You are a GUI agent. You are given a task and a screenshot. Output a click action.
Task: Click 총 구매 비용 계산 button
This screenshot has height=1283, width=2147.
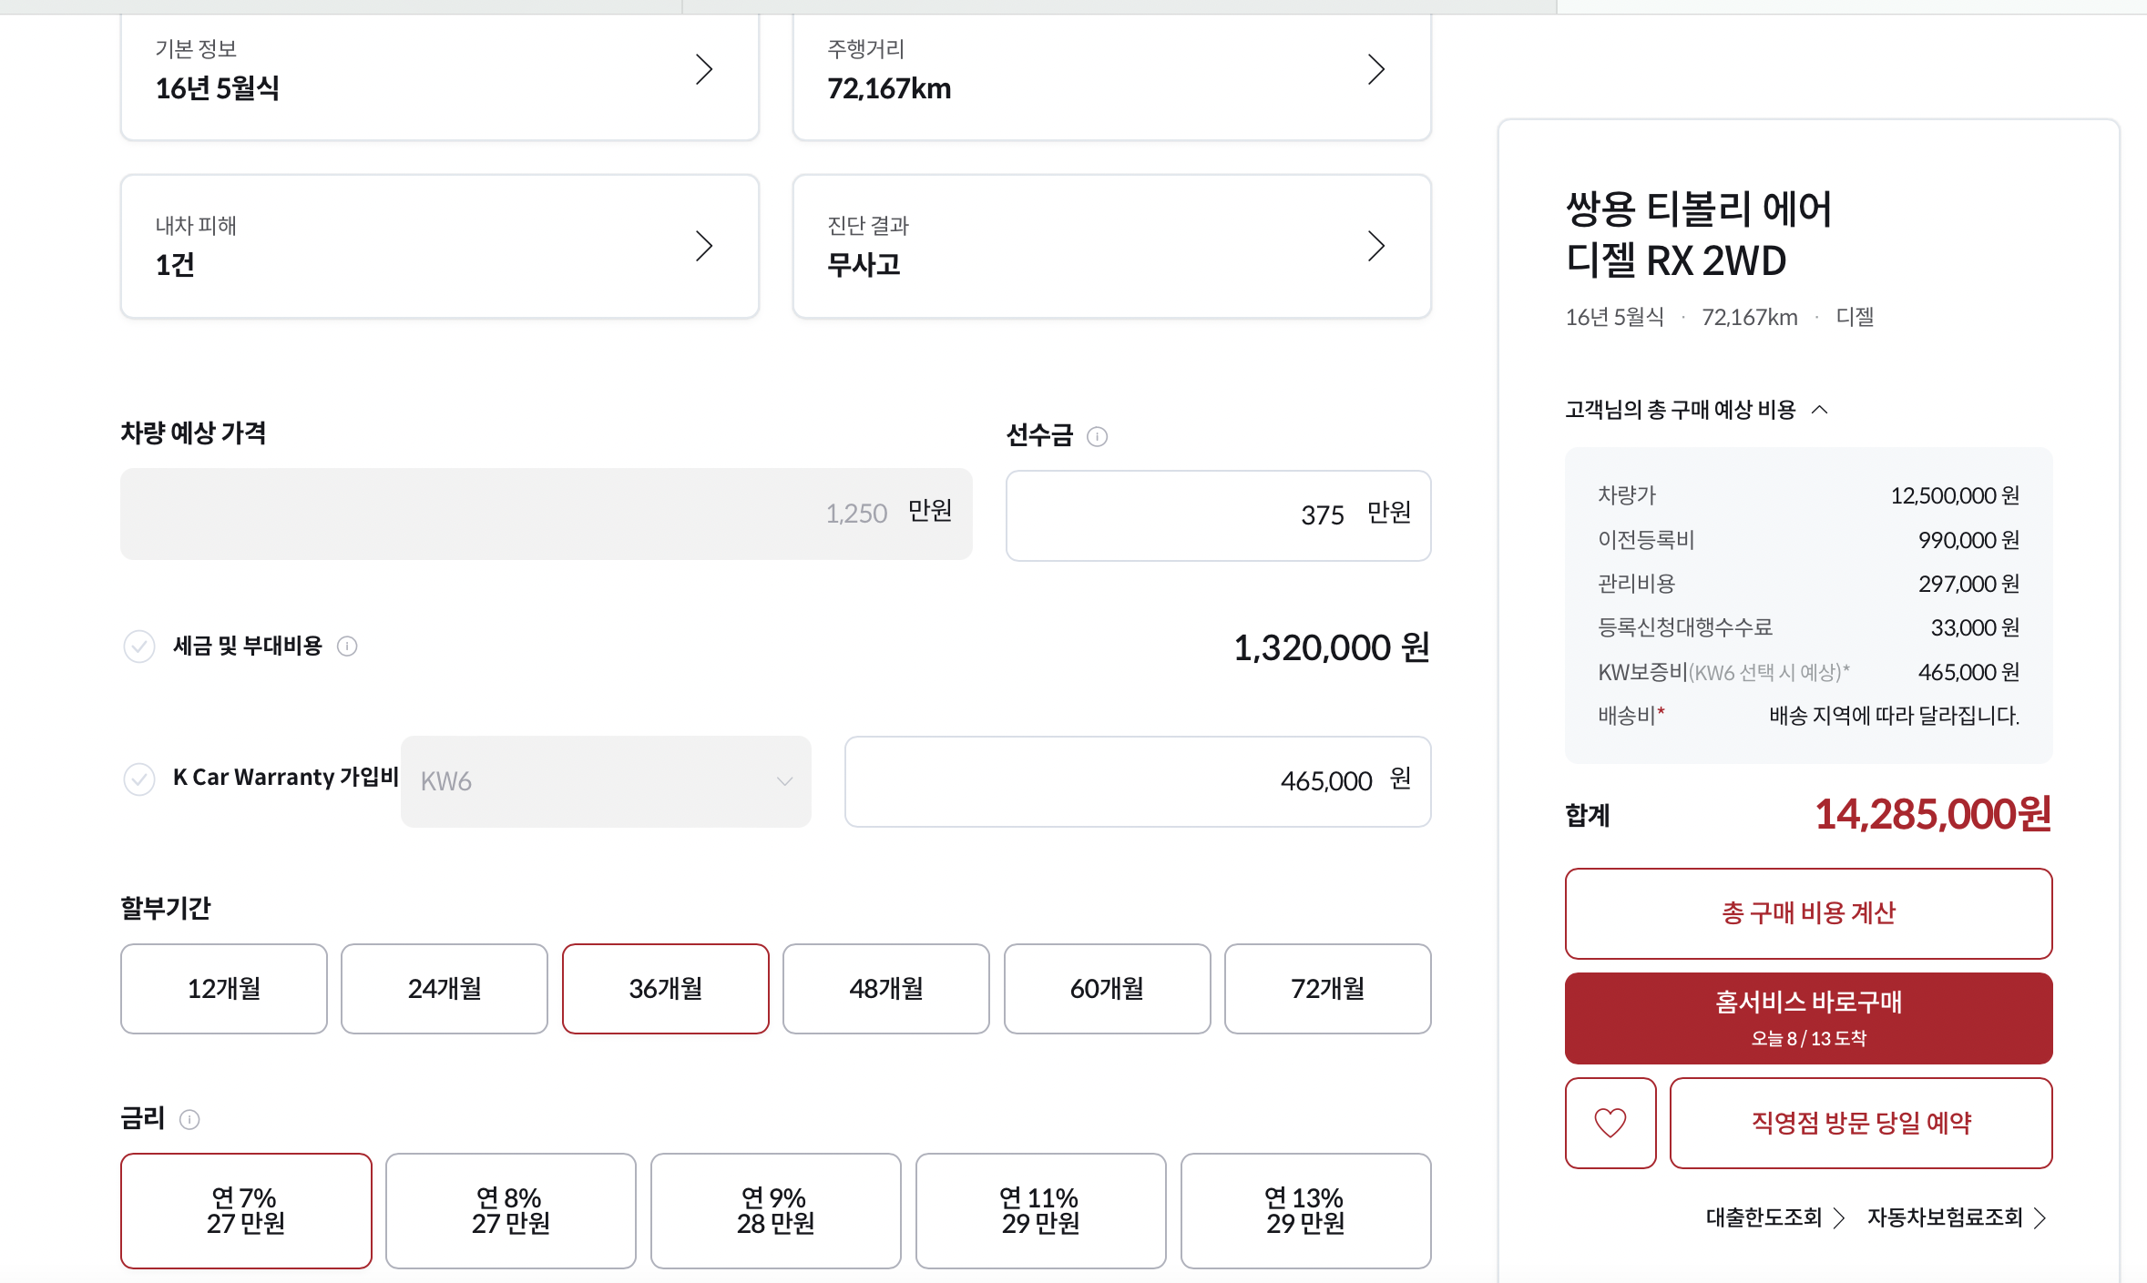click(1809, 913)
